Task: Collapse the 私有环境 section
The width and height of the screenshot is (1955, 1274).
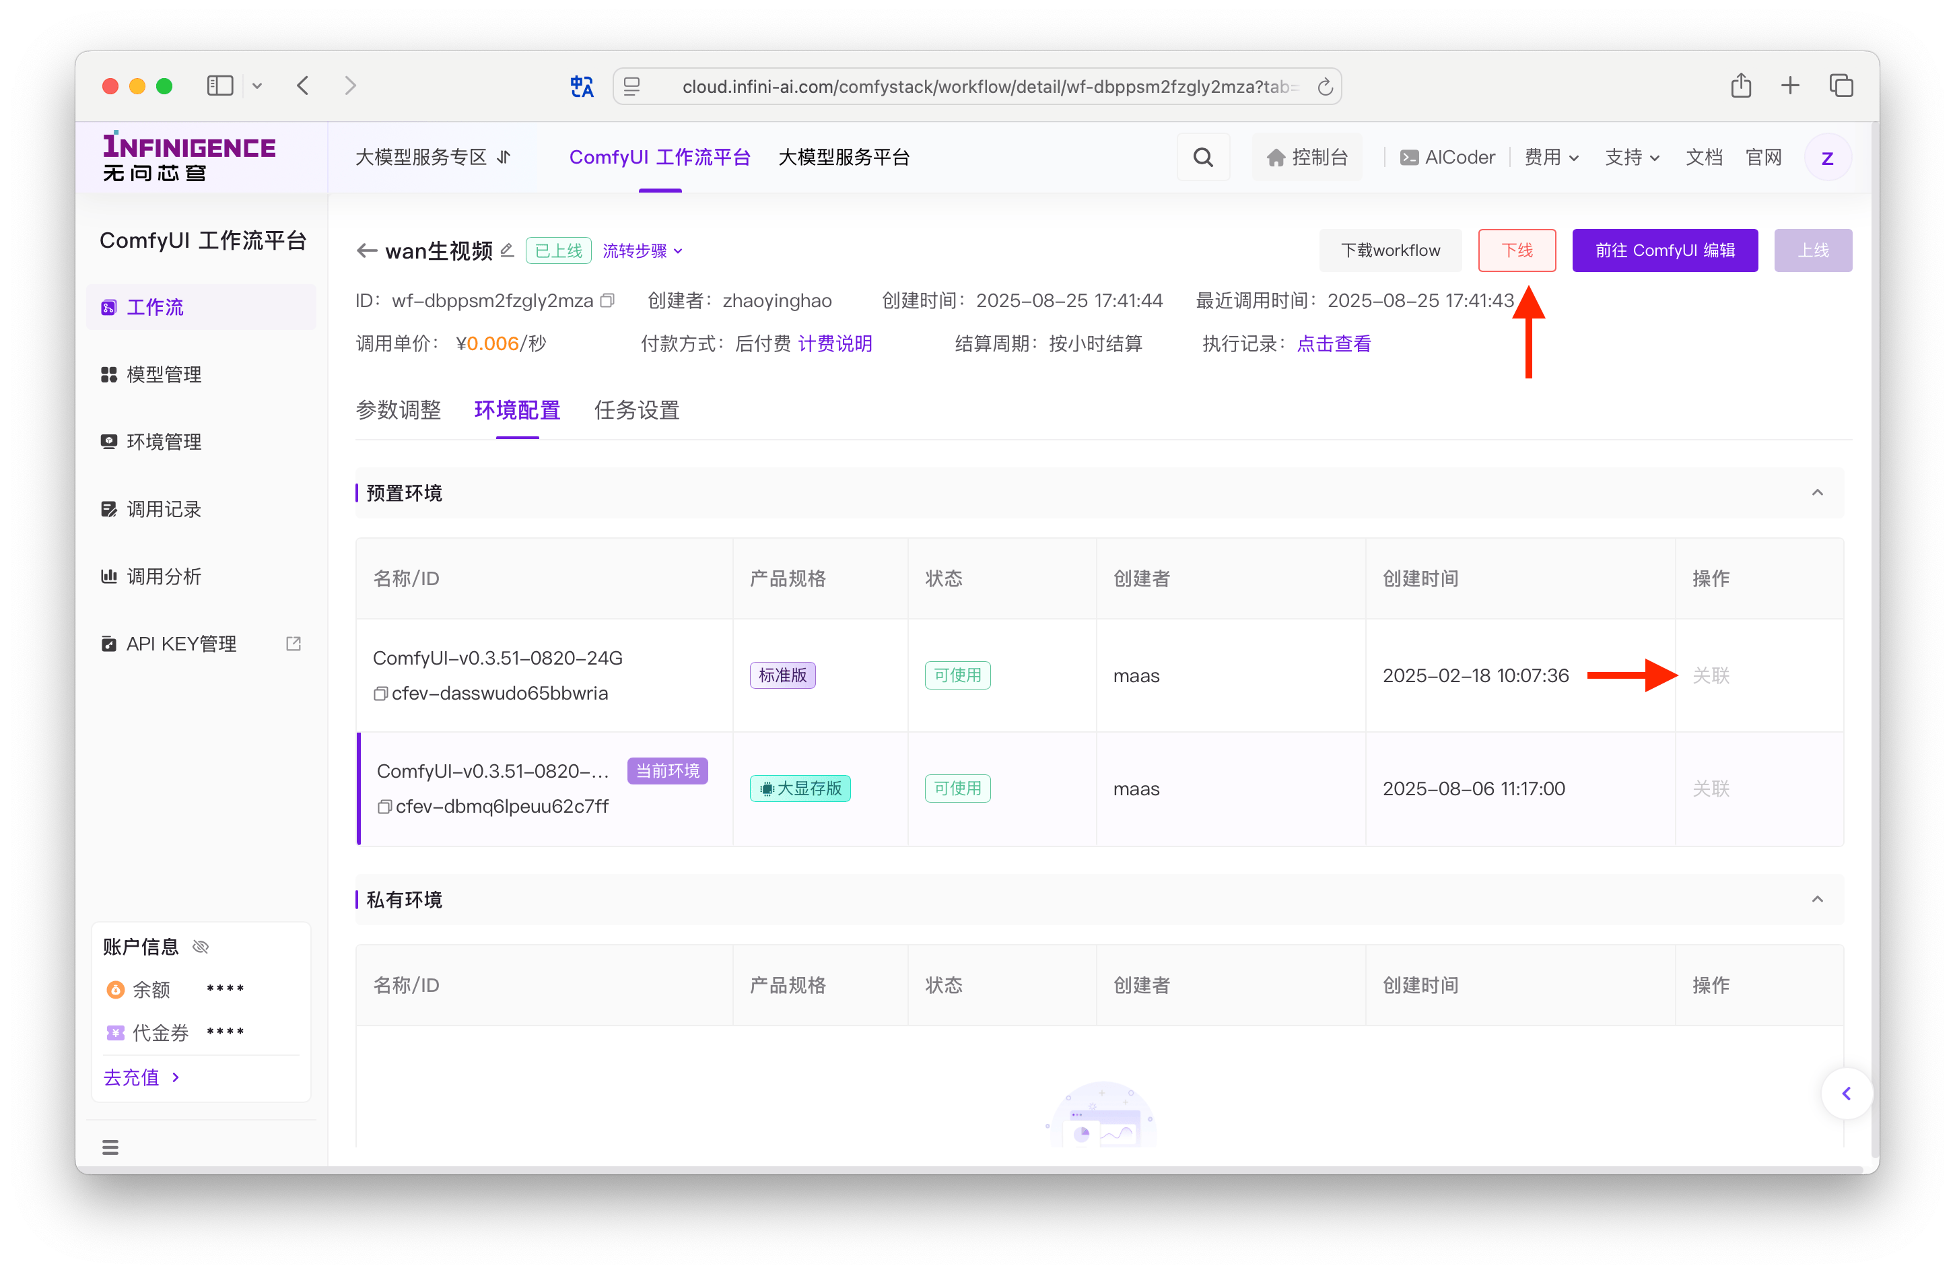Action: pos(1817,900)
